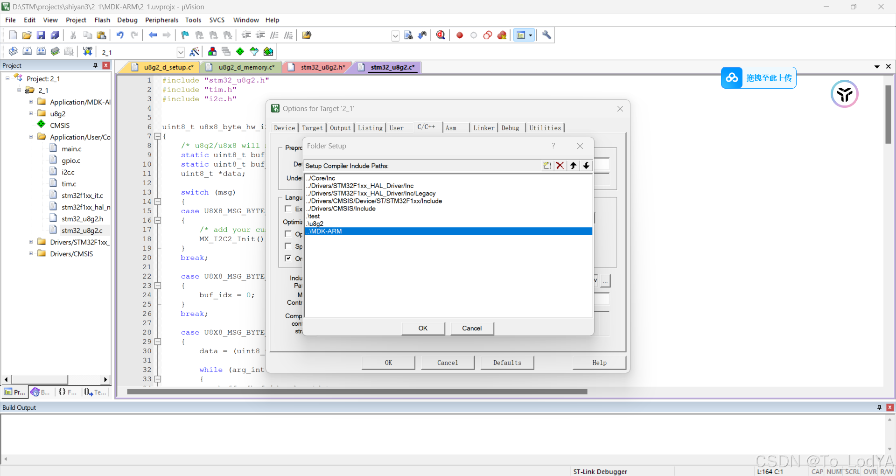
Task: Click Help in Options dialog
Action: (599, 363)
